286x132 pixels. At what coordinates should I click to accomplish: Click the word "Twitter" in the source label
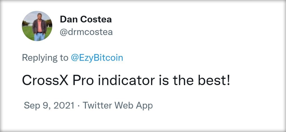tap(97, 106)
